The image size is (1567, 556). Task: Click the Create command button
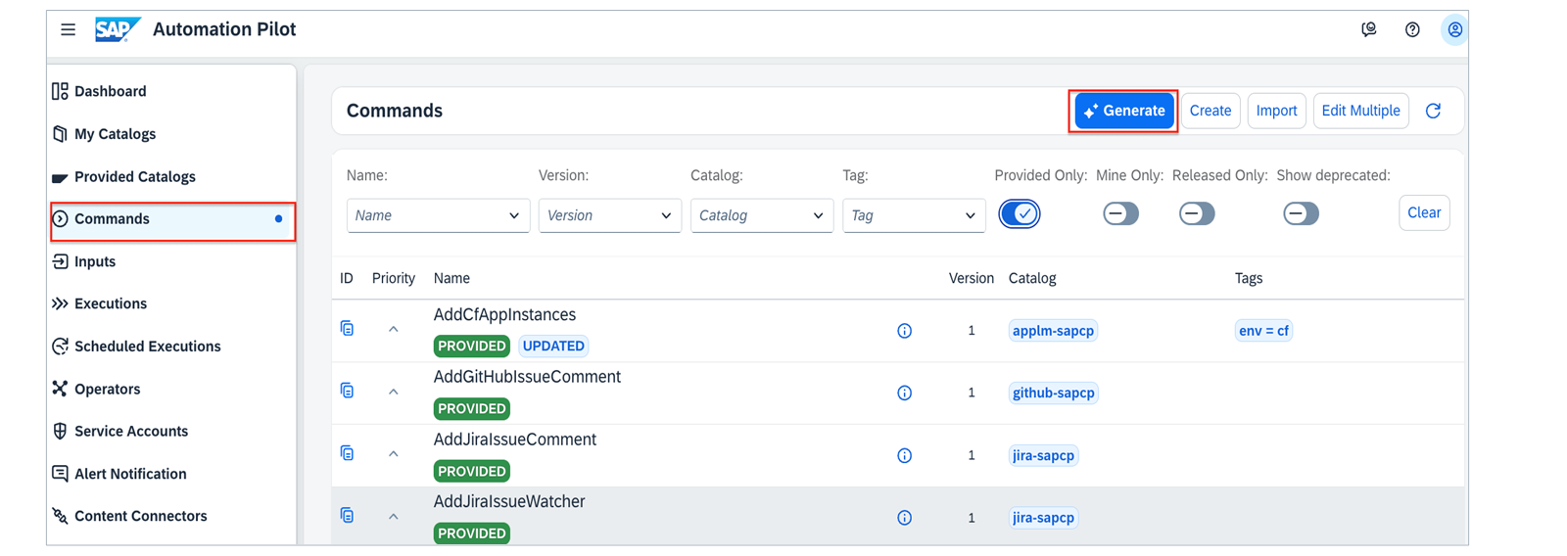pos(1211,111)
